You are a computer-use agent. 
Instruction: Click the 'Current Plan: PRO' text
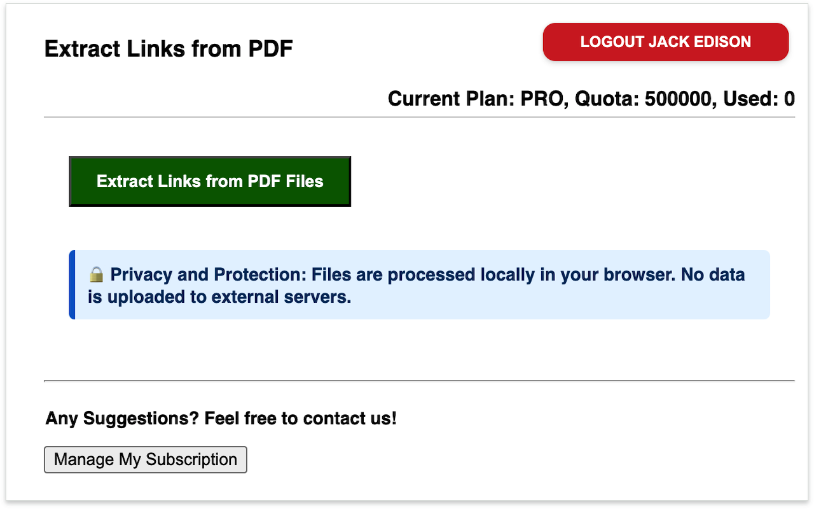[x=477, y=99]
